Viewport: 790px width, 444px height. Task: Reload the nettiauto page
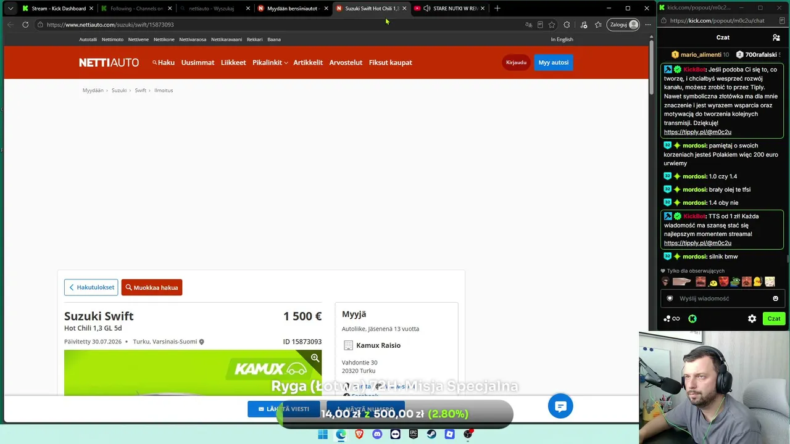[25, 25]
